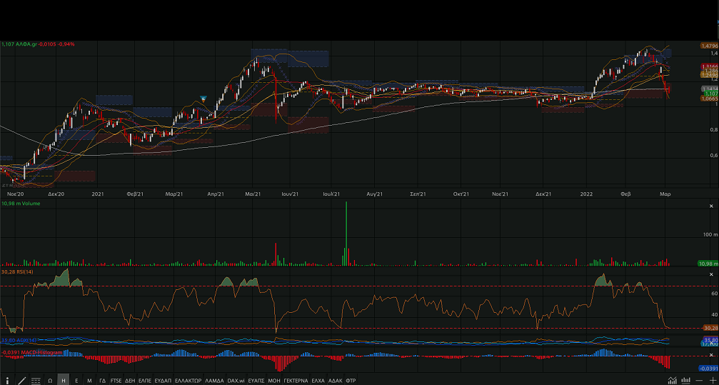Switch to the E weekly timeframe
Screen dimensions: 719x385
coord(76,381)
